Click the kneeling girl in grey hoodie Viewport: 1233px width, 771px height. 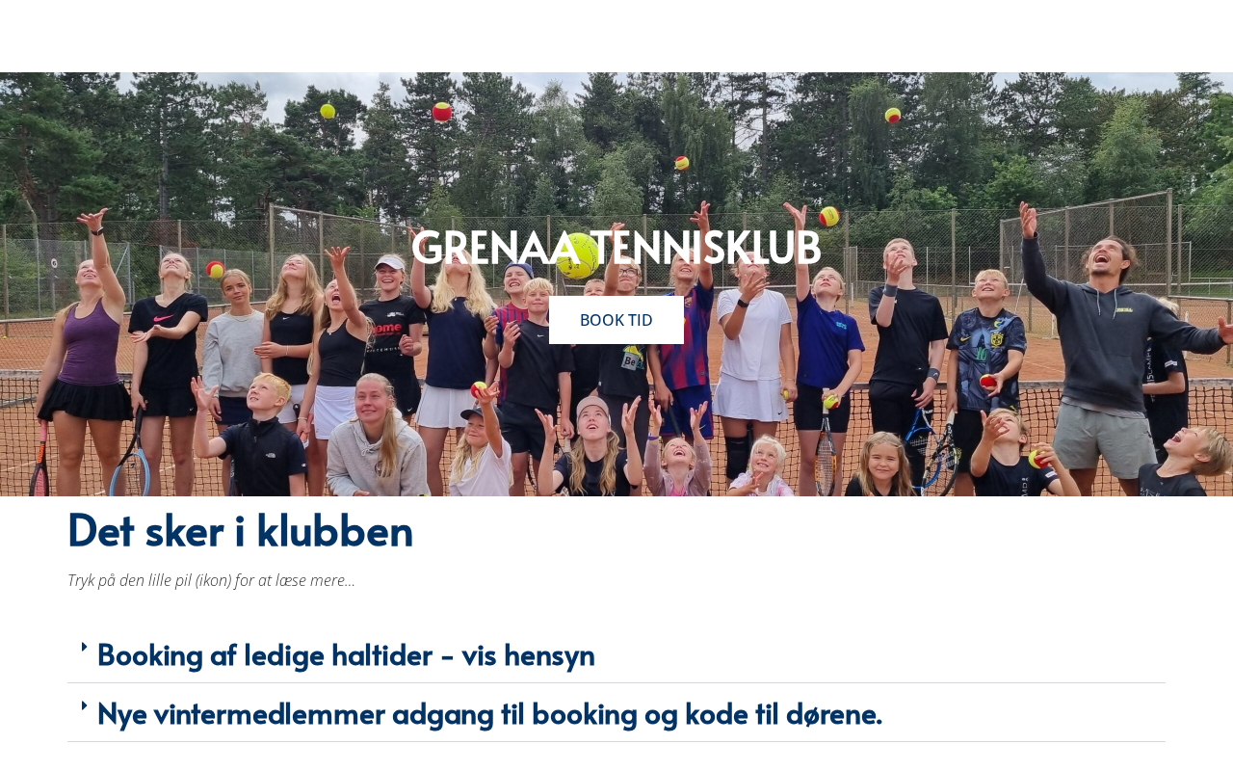(x=374, y=439)
